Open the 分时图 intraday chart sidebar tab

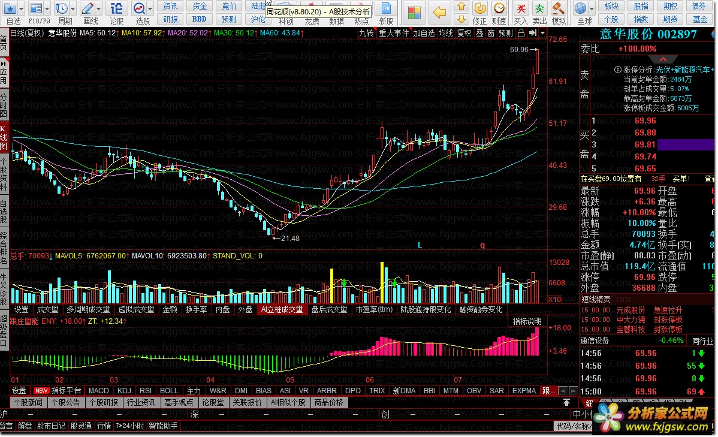[x=4, y=106]
